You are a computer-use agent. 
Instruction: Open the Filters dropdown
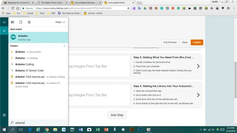click(60, 22)
